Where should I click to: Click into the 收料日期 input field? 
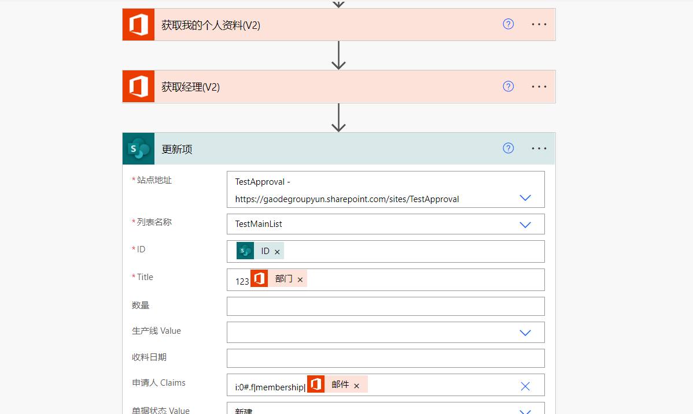(x=385, y=359)
